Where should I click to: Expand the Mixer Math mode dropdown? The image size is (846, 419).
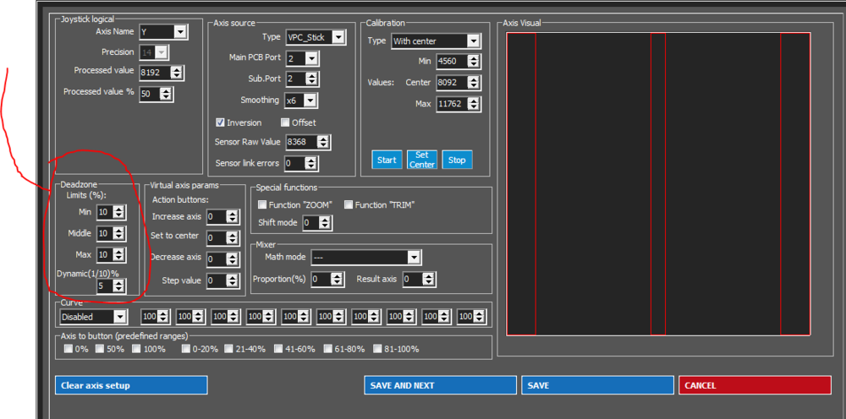365,258
